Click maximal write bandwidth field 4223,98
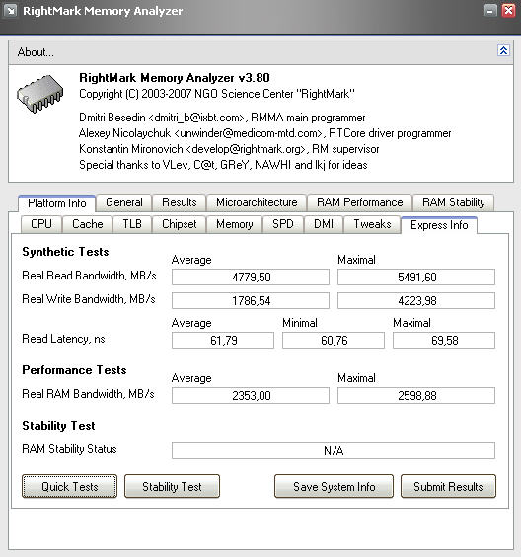521x557 pixels. pyautogui.click(x=416, y=301)
